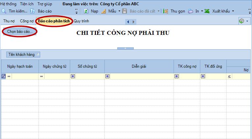
Task: Click the Tìm kiếm search icon
Action: pos(4,11)
